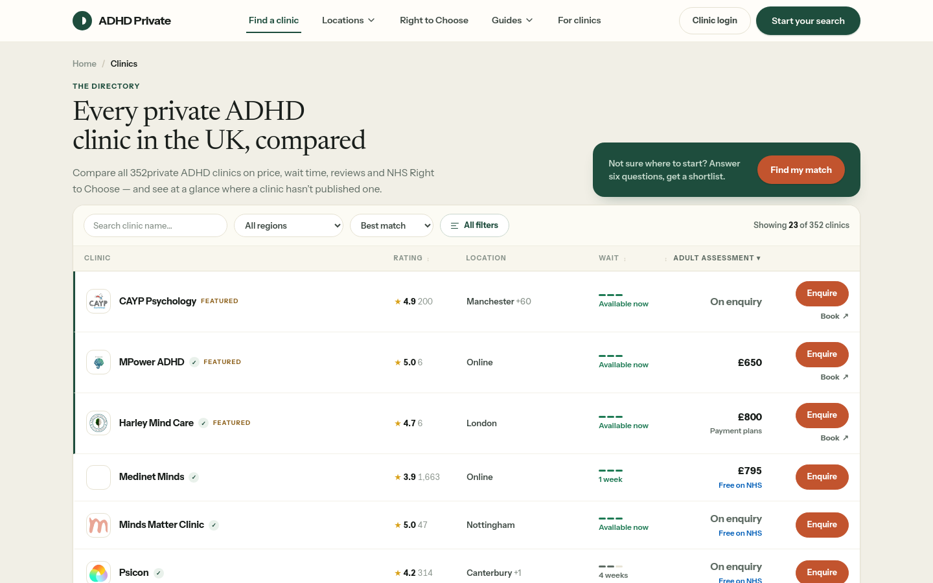
Task: Click Showing 23 of 352 clinics text
Action: tap(801, 225)
